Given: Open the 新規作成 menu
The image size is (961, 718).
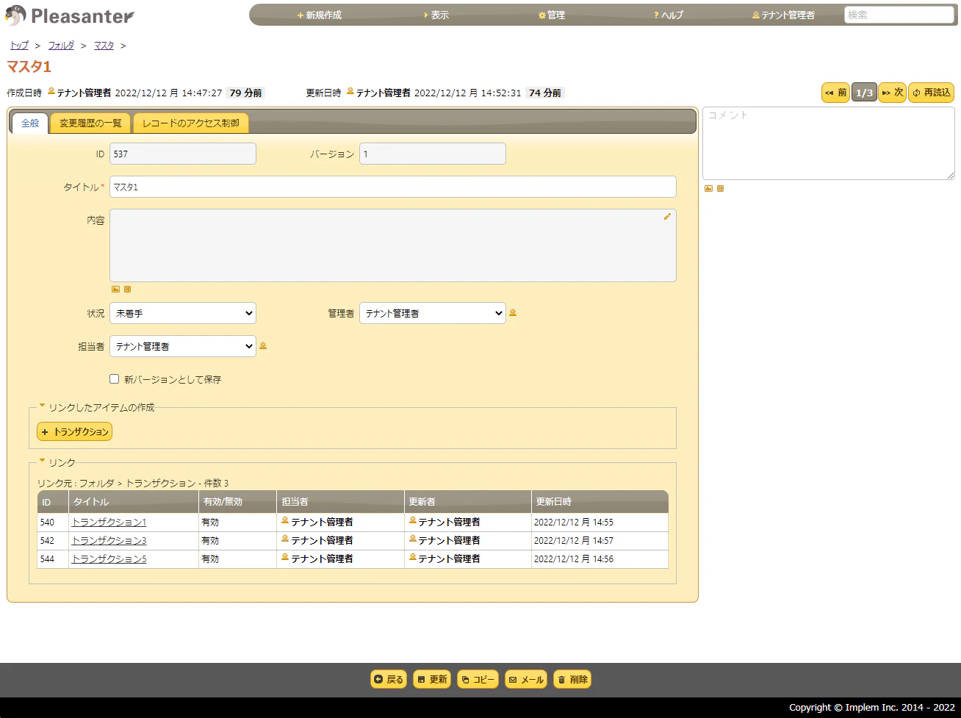Looking at the screenshot, I should pyautogui.click(x=320, y=15).
